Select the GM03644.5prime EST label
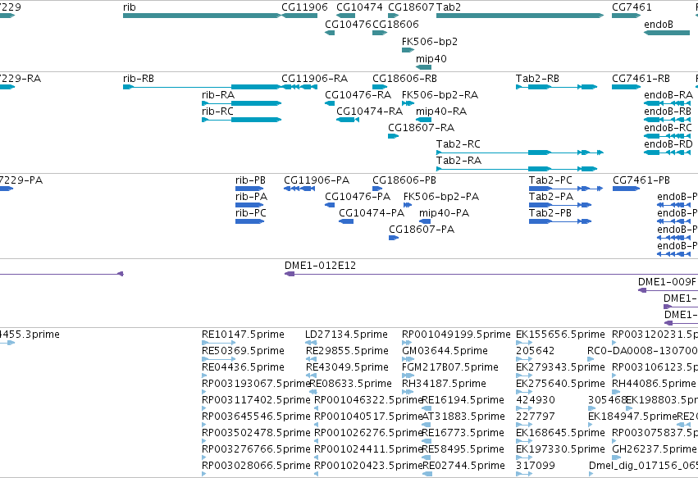Screen dimensions: 698x478 pyautogui.click(x=445, y=351)
